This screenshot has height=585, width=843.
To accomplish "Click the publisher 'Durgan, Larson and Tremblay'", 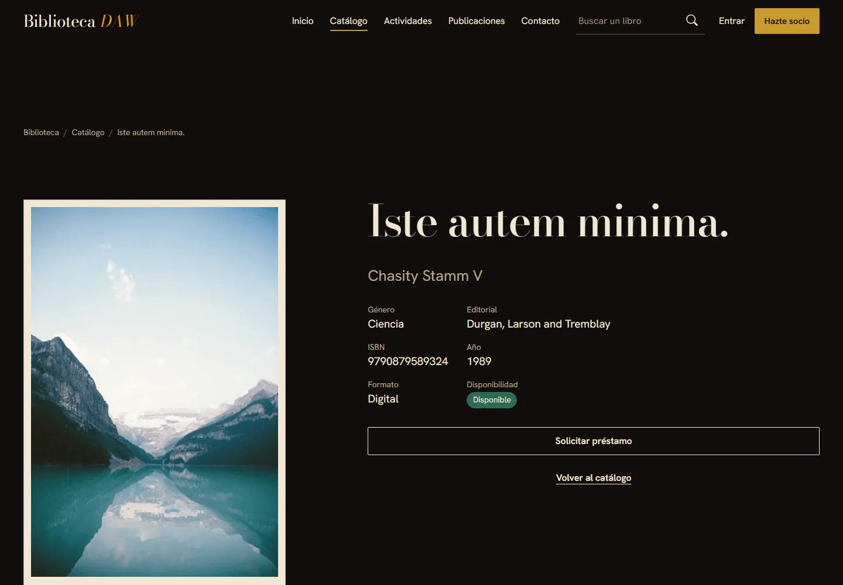I will [539, 324].
